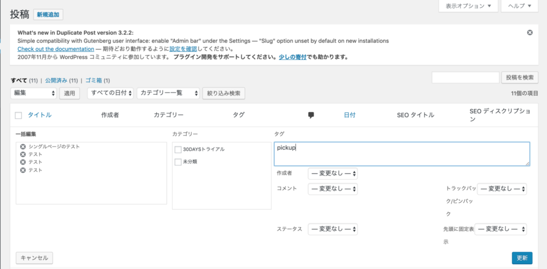
Task: Click the comments bubble column icon
Action: (x=311, y=115)
